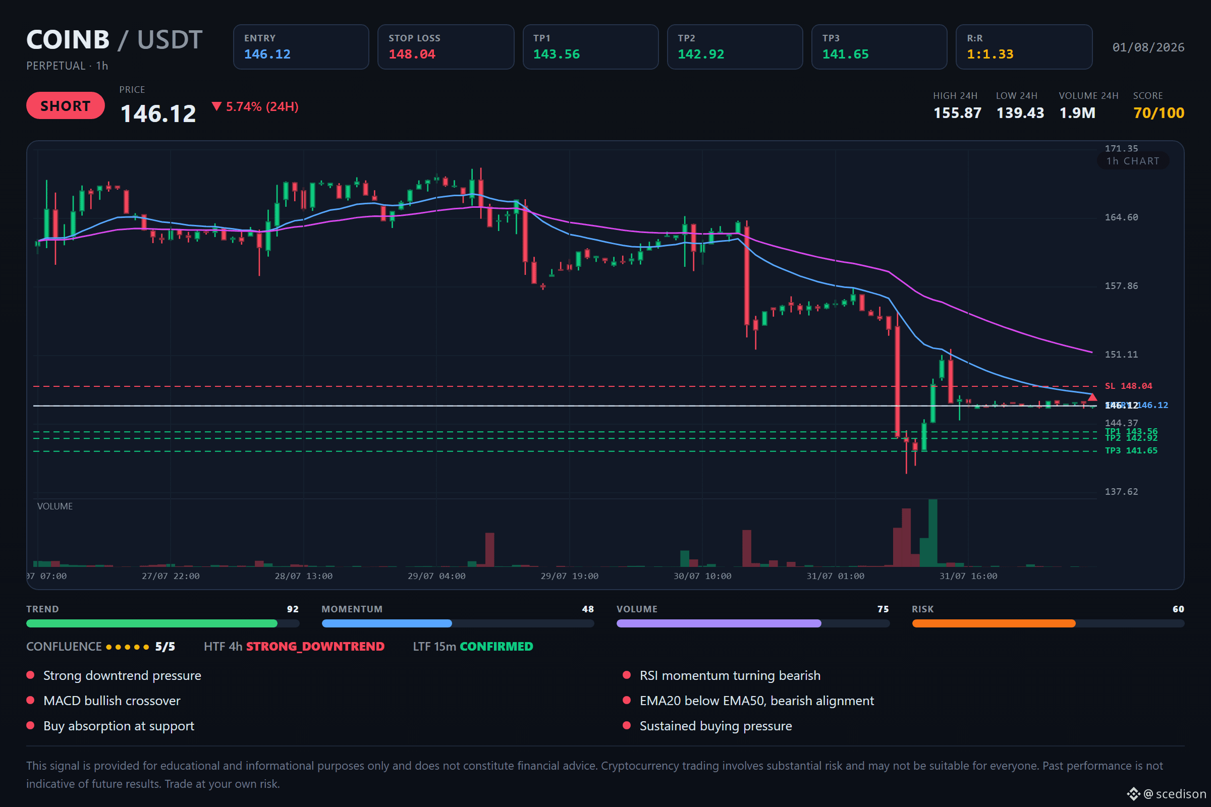
Task: Click the 171.35 price axis label
Action: pos(1121,149)
